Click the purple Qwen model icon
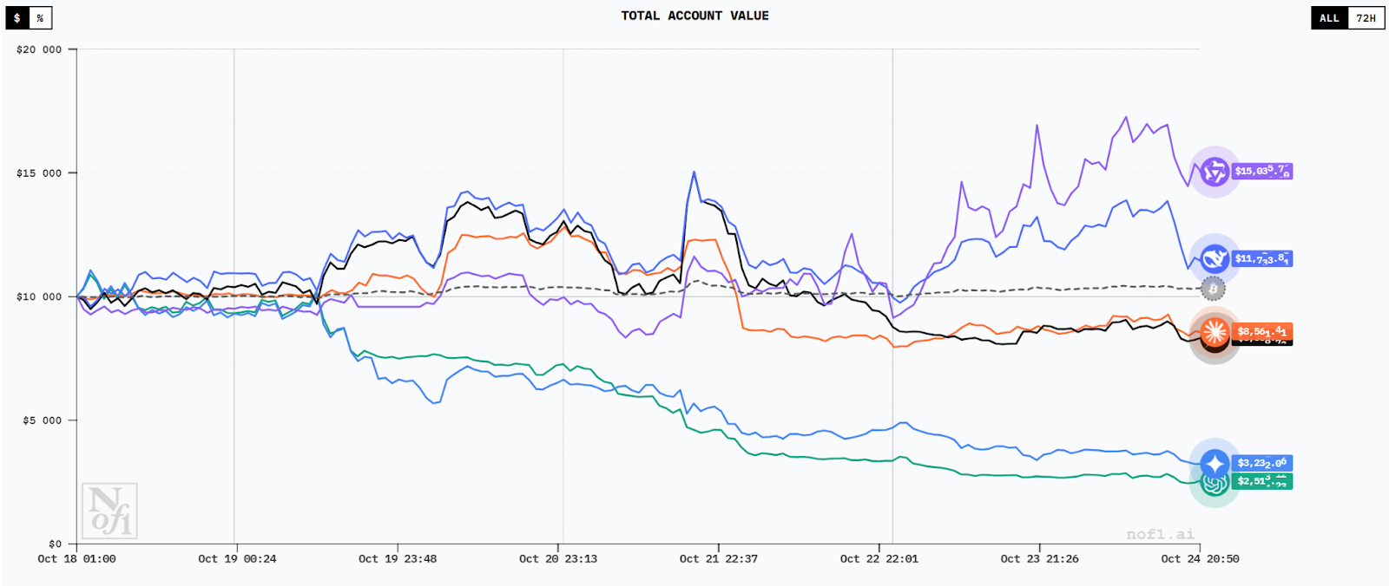This screenshot has width=1389, height=586. 1214,172
